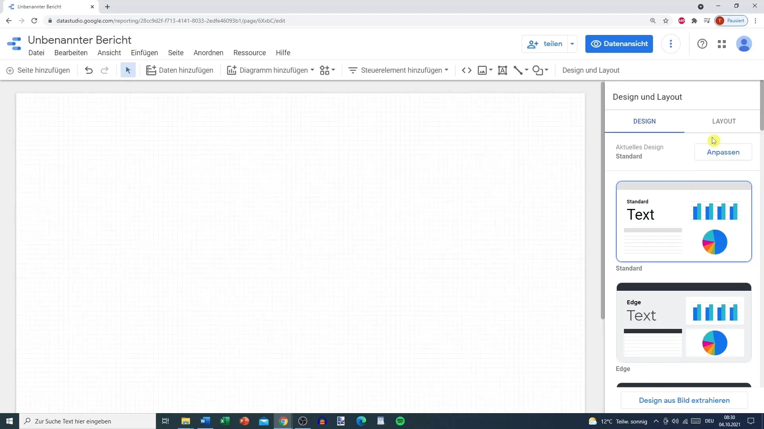Image resolution: width=764 pixels, height=429 pixels.
Task: Switch to the DESIGN tab
Action: [644, 121]
